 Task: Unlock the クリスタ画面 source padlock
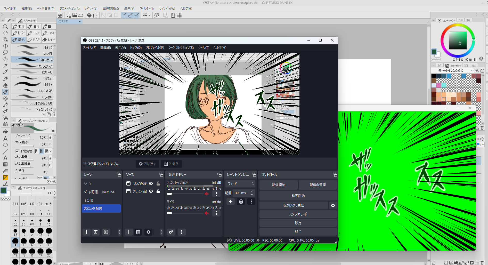click(x=158, y=191)
